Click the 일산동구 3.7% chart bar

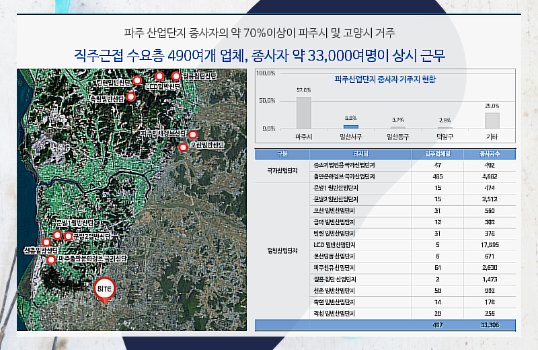click(x=398, y=128)
